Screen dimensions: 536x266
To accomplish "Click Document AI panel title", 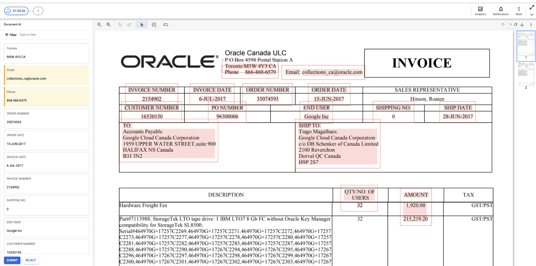I will pyautogui.click(x=13, y=24).
